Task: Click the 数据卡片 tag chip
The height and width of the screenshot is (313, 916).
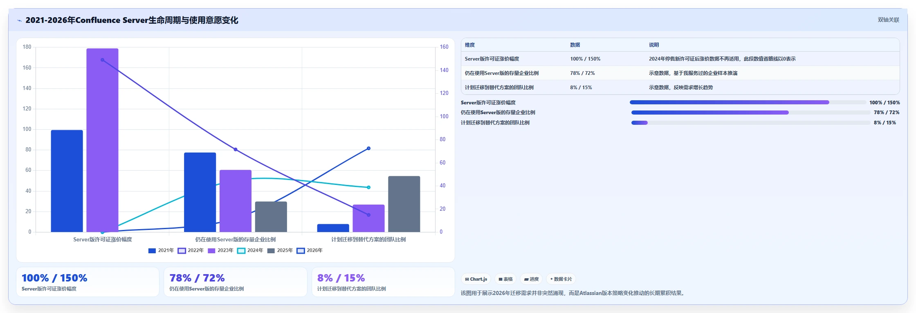Action: (561, 279)
